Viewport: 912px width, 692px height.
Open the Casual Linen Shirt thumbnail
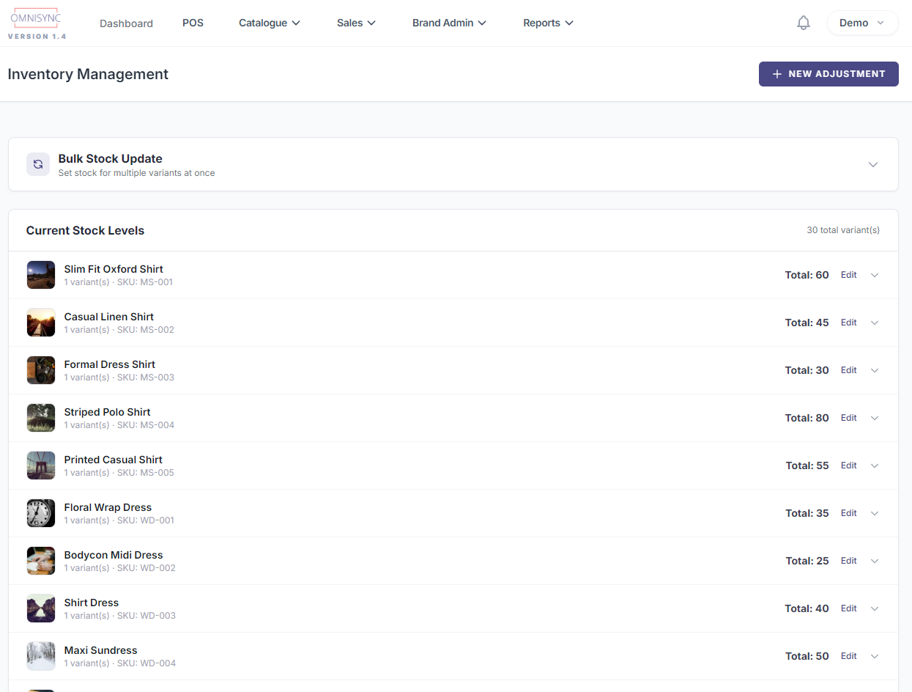(x=41, y=323)
